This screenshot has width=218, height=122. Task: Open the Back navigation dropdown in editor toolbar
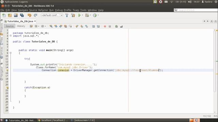point(38,26)
